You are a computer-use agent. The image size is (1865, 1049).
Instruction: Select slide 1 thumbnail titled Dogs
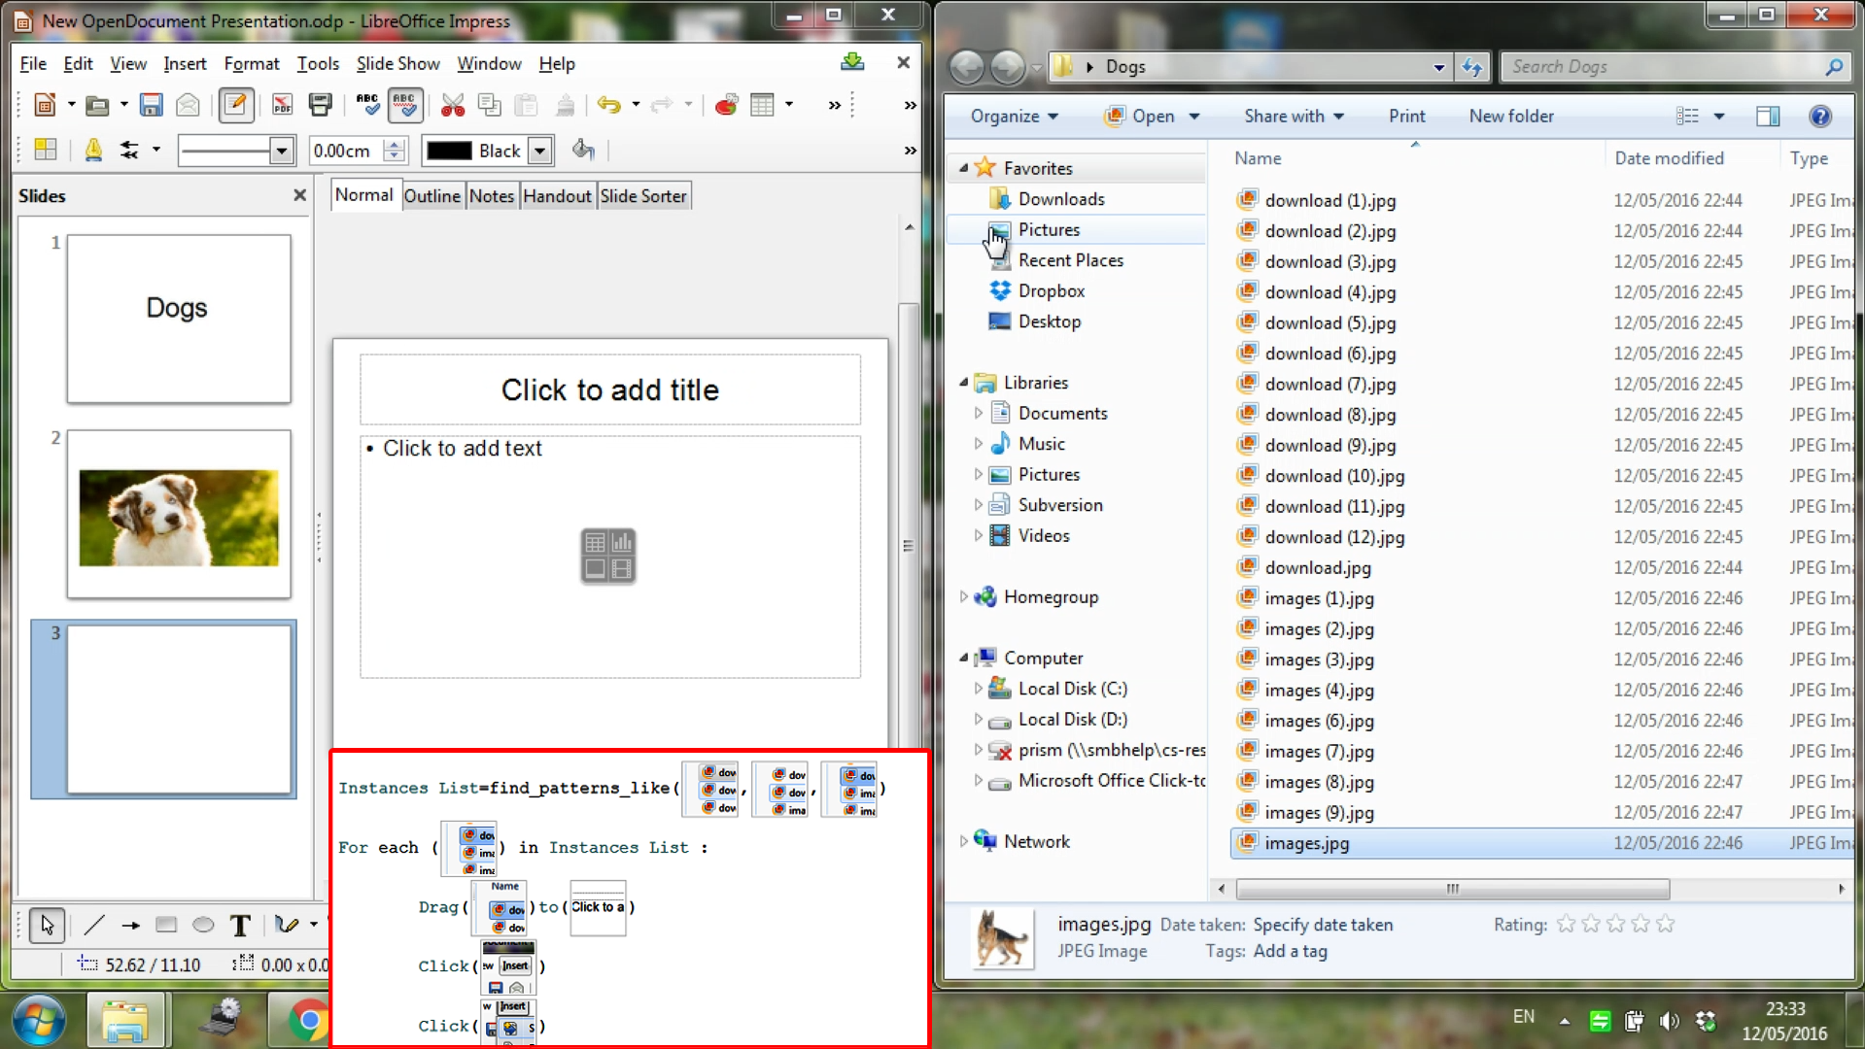(179, 319)
